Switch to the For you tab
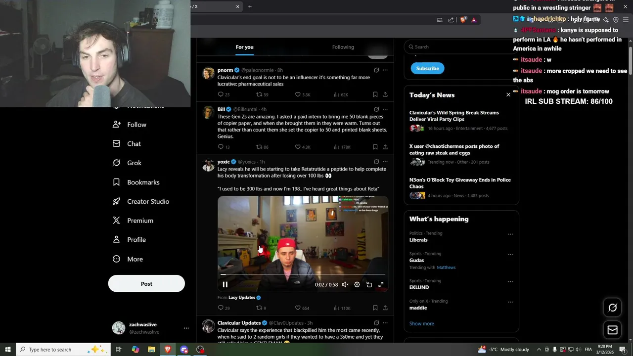 244,47
